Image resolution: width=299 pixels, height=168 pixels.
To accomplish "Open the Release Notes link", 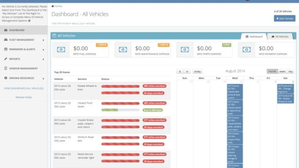I will pos(23,97).
